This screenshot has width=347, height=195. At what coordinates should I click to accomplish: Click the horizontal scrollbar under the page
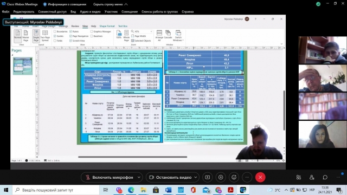pyautogui.click(x=132, y=157)
